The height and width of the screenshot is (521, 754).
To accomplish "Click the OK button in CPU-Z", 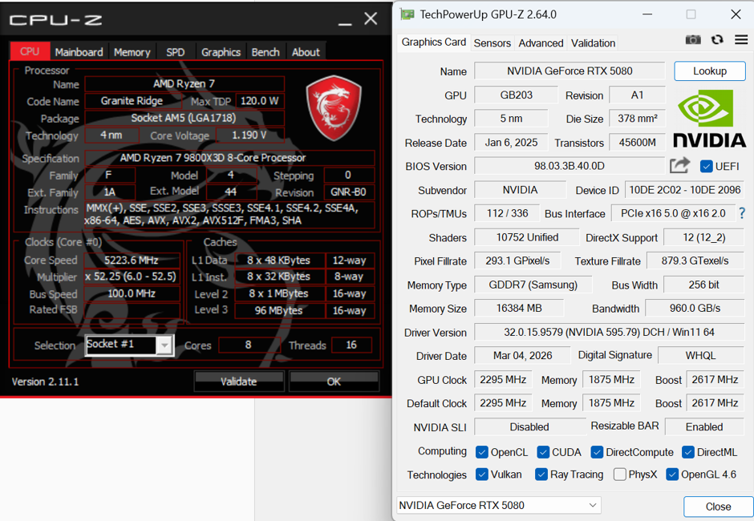I will [x=334, y=382].
